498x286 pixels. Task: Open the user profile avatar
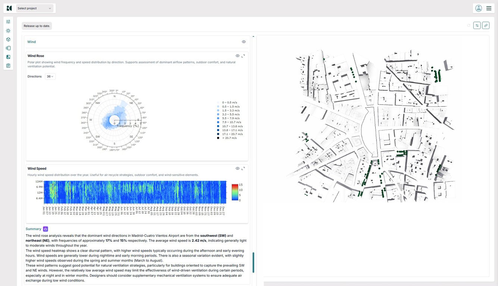point(479,8)
